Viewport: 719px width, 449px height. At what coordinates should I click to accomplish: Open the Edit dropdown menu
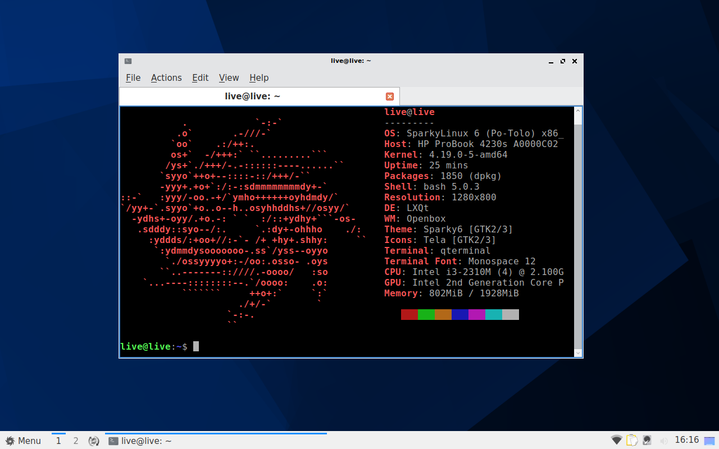[200, 77]
